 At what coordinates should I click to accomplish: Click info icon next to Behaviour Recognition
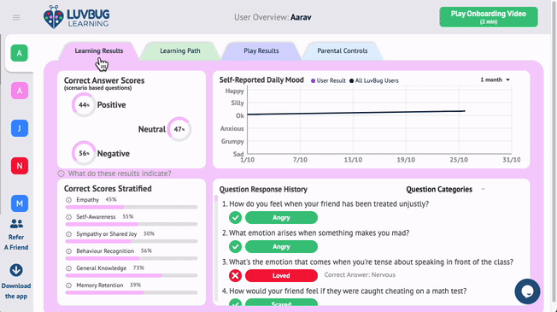tap(69, 251)
